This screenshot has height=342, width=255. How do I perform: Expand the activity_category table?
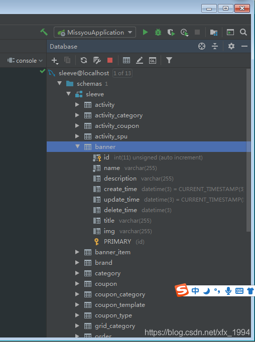click(77, 115)
